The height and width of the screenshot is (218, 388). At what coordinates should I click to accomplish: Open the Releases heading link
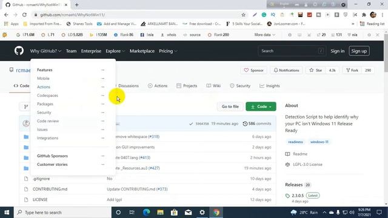pyautogui.click(x=293, y=185)
